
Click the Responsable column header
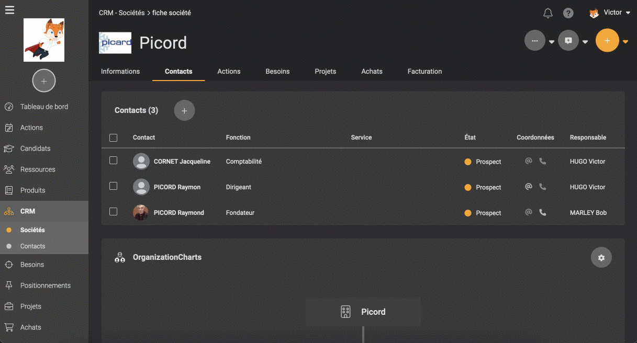click(x=588, y=138)
